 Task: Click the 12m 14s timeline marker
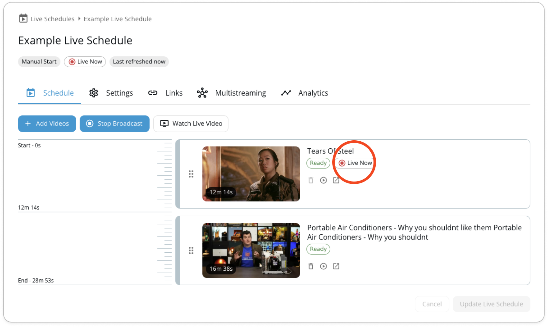point(29,208)
